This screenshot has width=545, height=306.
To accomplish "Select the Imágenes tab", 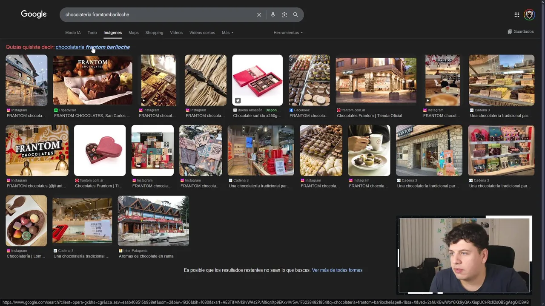I will pyautogui.click(x=112, y=33).
